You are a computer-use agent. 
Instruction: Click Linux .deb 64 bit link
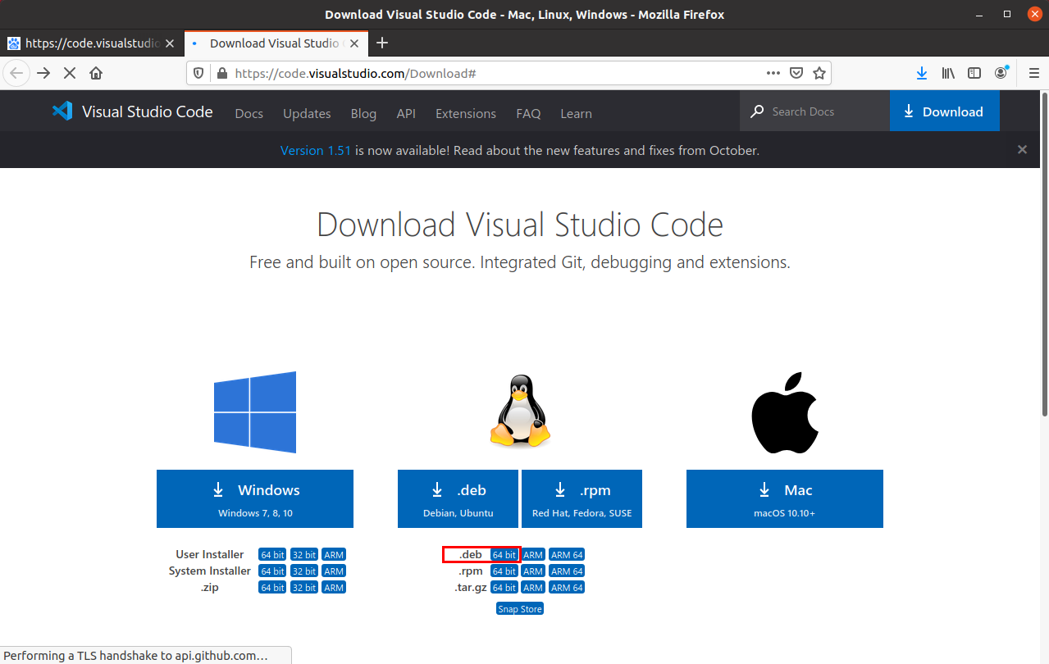(x=504, y=555)
